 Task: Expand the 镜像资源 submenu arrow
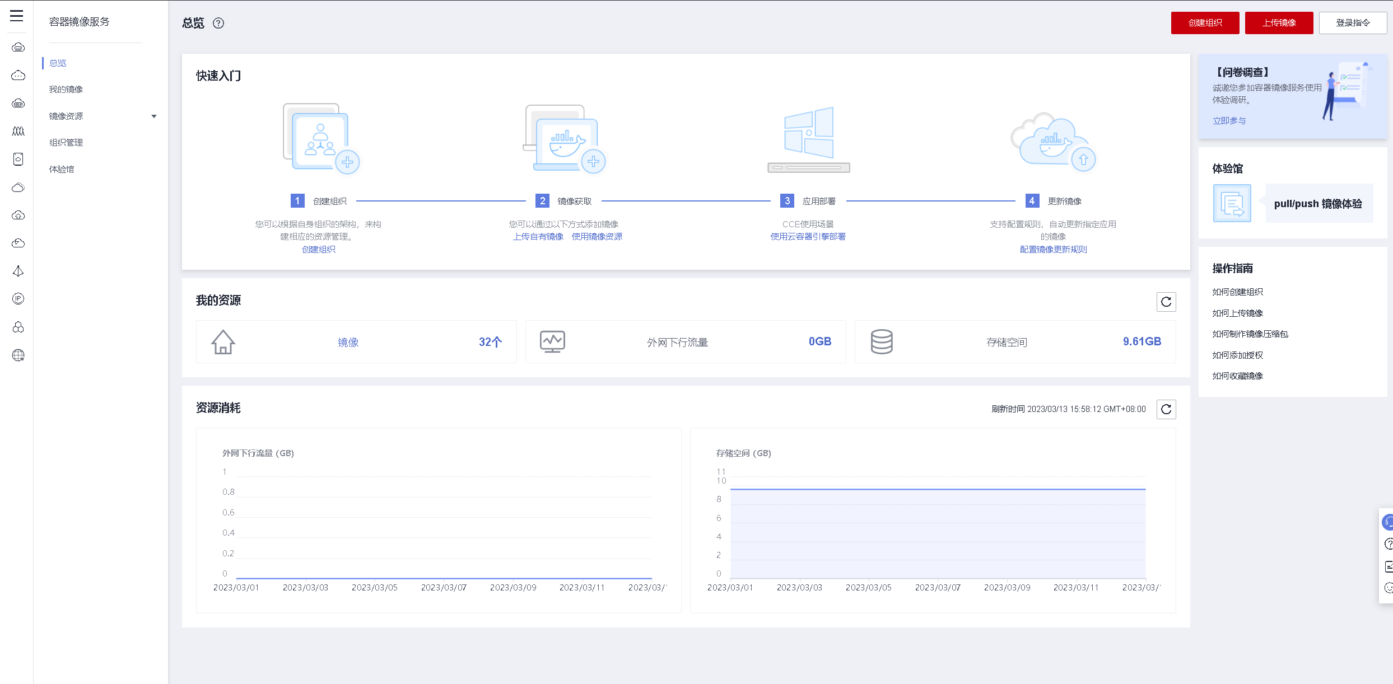pos(154,116)
